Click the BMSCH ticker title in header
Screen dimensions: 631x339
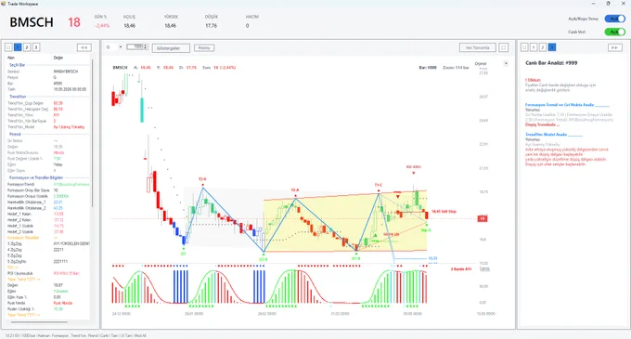click(32, 22)
